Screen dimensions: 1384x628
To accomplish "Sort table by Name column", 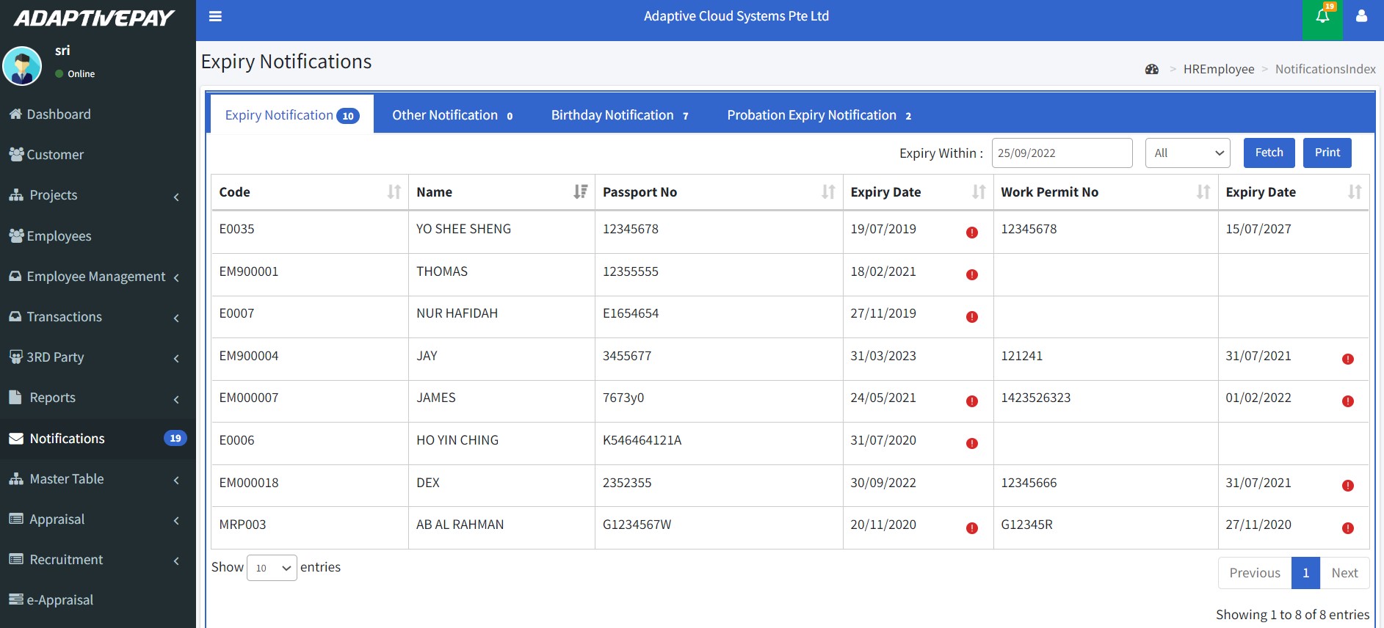I will click(x=501, y=192).
